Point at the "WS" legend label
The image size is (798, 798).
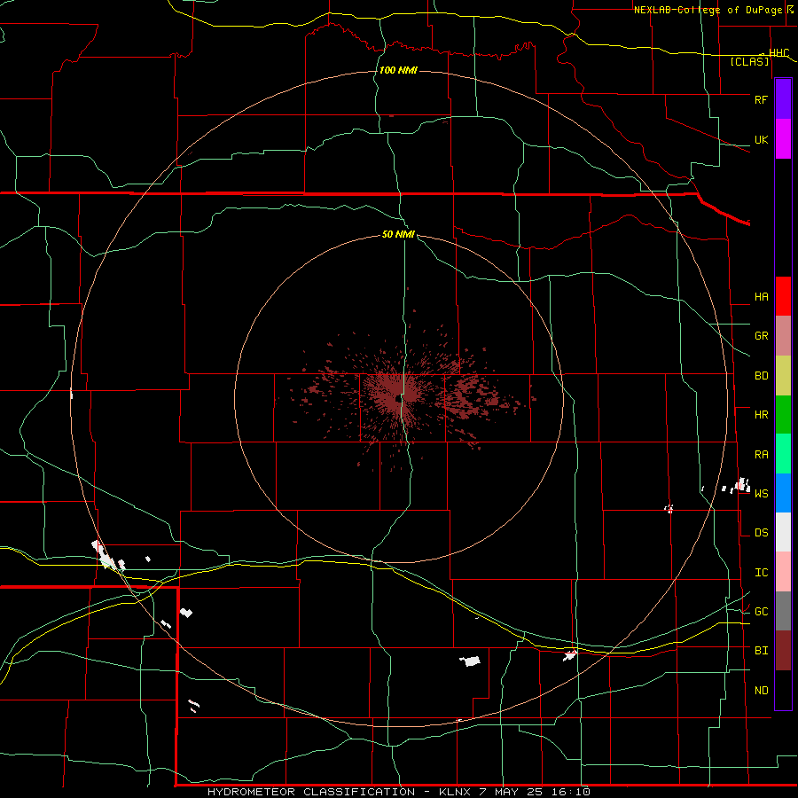click(x=761, y=494)
